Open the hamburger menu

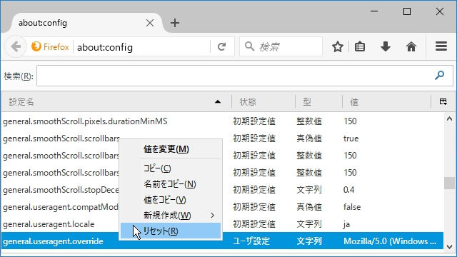click(x=441, y=46)
